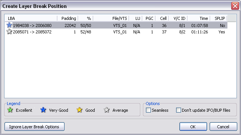Click the SPLIP column header
Screen dimensions: 241x135
218,18
